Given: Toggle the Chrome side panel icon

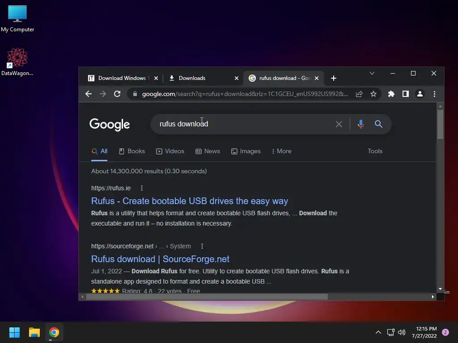Looking at the screenshot, I should [405, 94].
